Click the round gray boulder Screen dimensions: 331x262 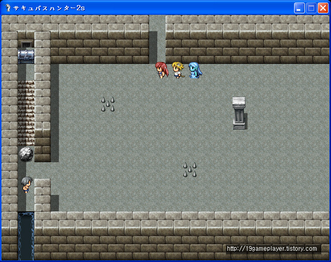click(x=26, y=154)
